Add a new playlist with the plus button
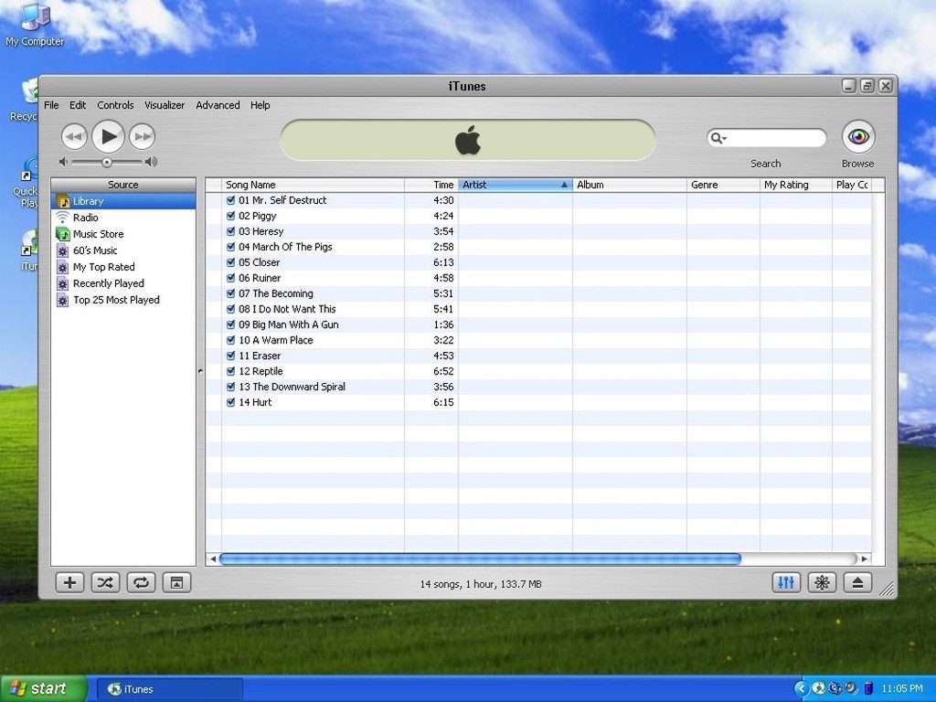This screenshot has height=702, width=936. (x=69, y=582)
